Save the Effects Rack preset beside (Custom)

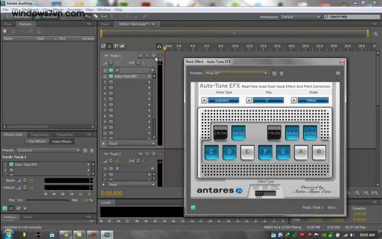click(x=85, y=151)
